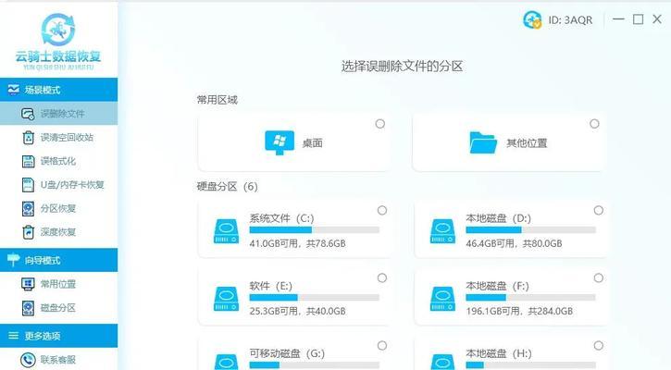Image resolution: width=671 pixels, height=370 pixels.
Task: Click the 46.4GB可用 text
Action: (x=490, y=244)
